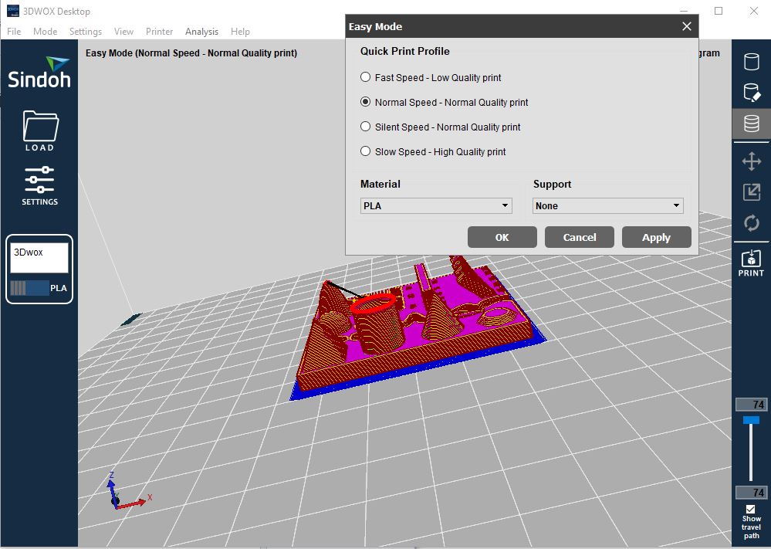
Task: Click Cancel in Easy Mode dialog
Action: coord(580,237)
